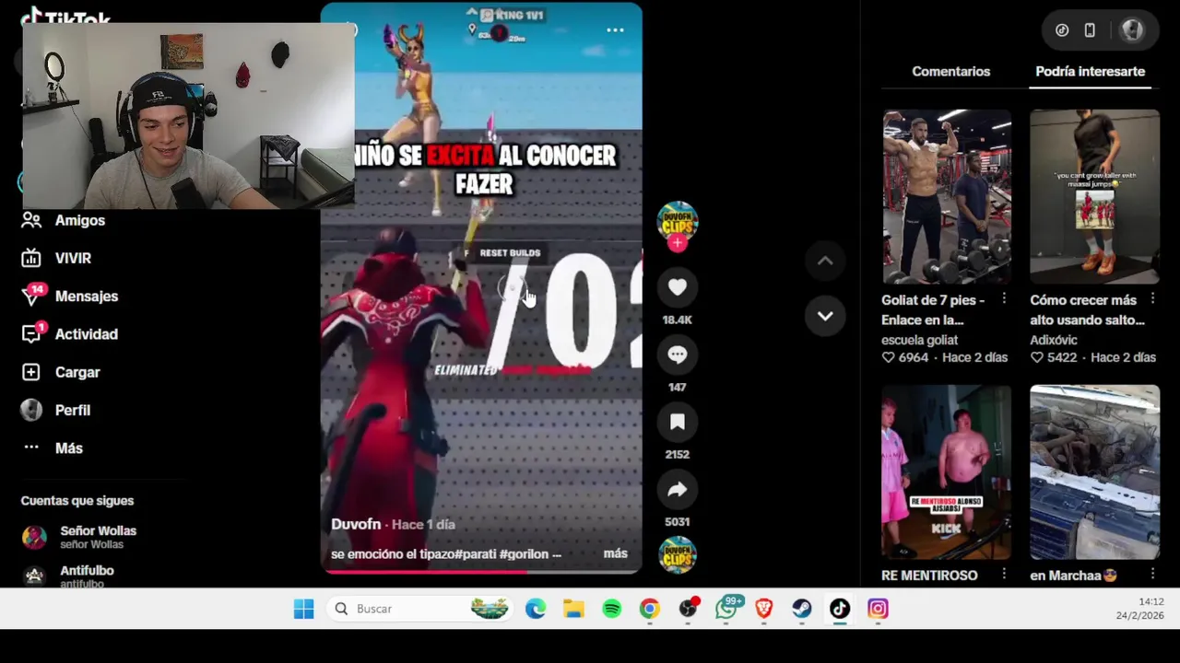Click the video progress bar
1180x663 pixels.
pyautogui.click(x=481, y=571)
